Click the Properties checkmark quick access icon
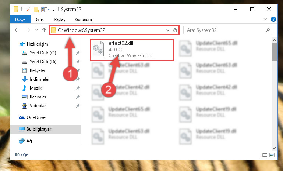Screen dimensions: 283x171 click(x=28, y=10)
